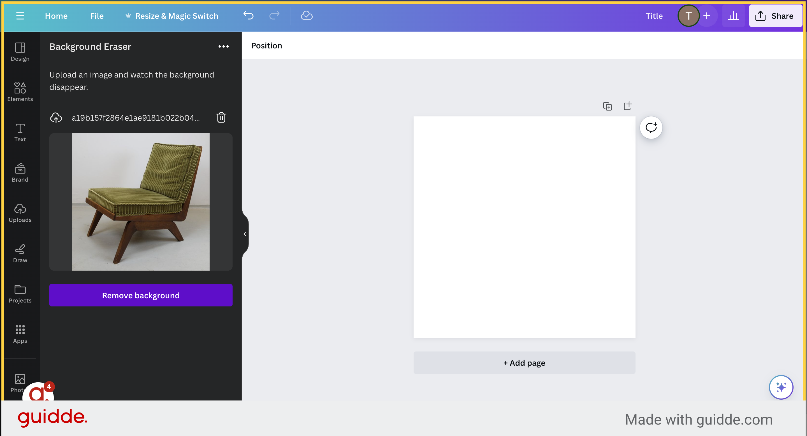Open the Elements panel
The width and height of the screenshot is (807, 436).
point(20,91)
